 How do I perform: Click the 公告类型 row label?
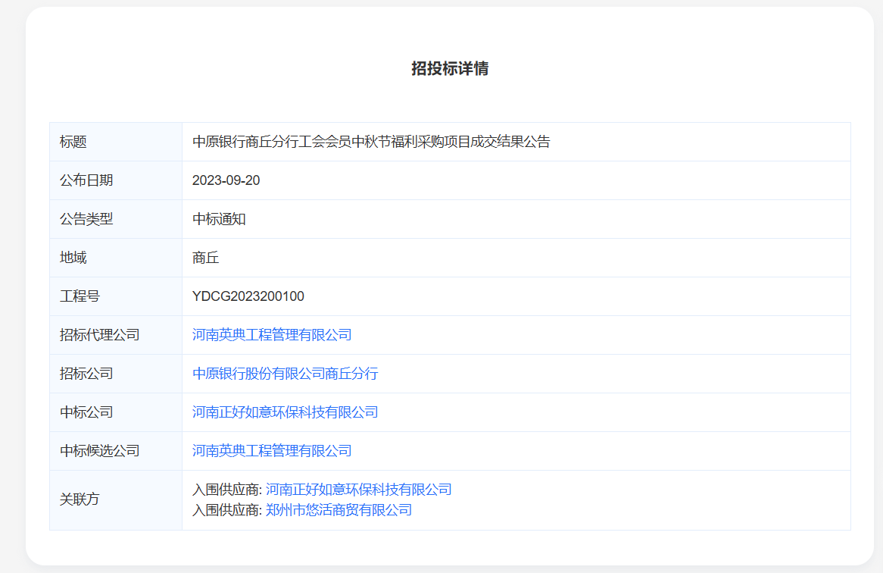point(86,219)
